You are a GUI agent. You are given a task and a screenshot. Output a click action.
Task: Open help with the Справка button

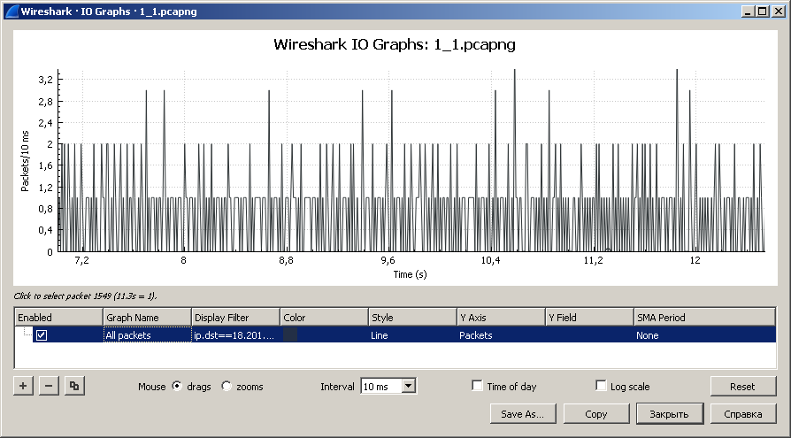click(743, 414)
